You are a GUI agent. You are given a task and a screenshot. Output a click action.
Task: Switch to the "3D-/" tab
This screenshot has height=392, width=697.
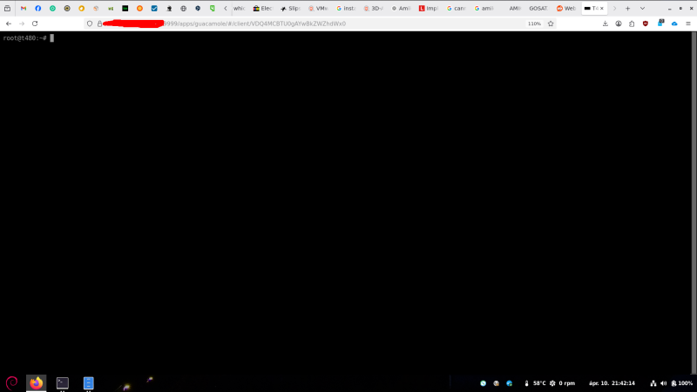(x=374, y=8)
